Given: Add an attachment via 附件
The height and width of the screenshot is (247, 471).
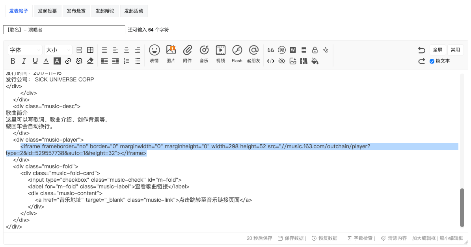Looking at the screenshot, I should [188, 53].
